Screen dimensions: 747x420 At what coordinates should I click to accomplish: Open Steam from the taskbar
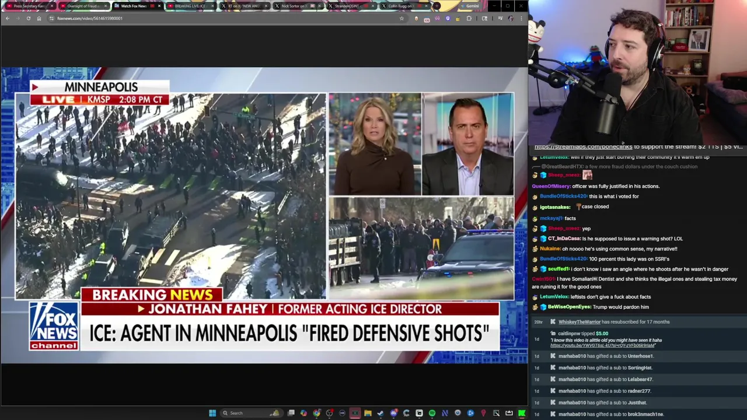(x=381, y=413)
